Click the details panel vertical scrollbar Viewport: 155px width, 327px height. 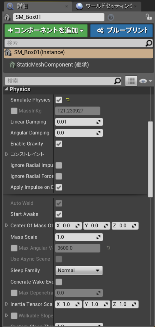(x=150, y=159)
